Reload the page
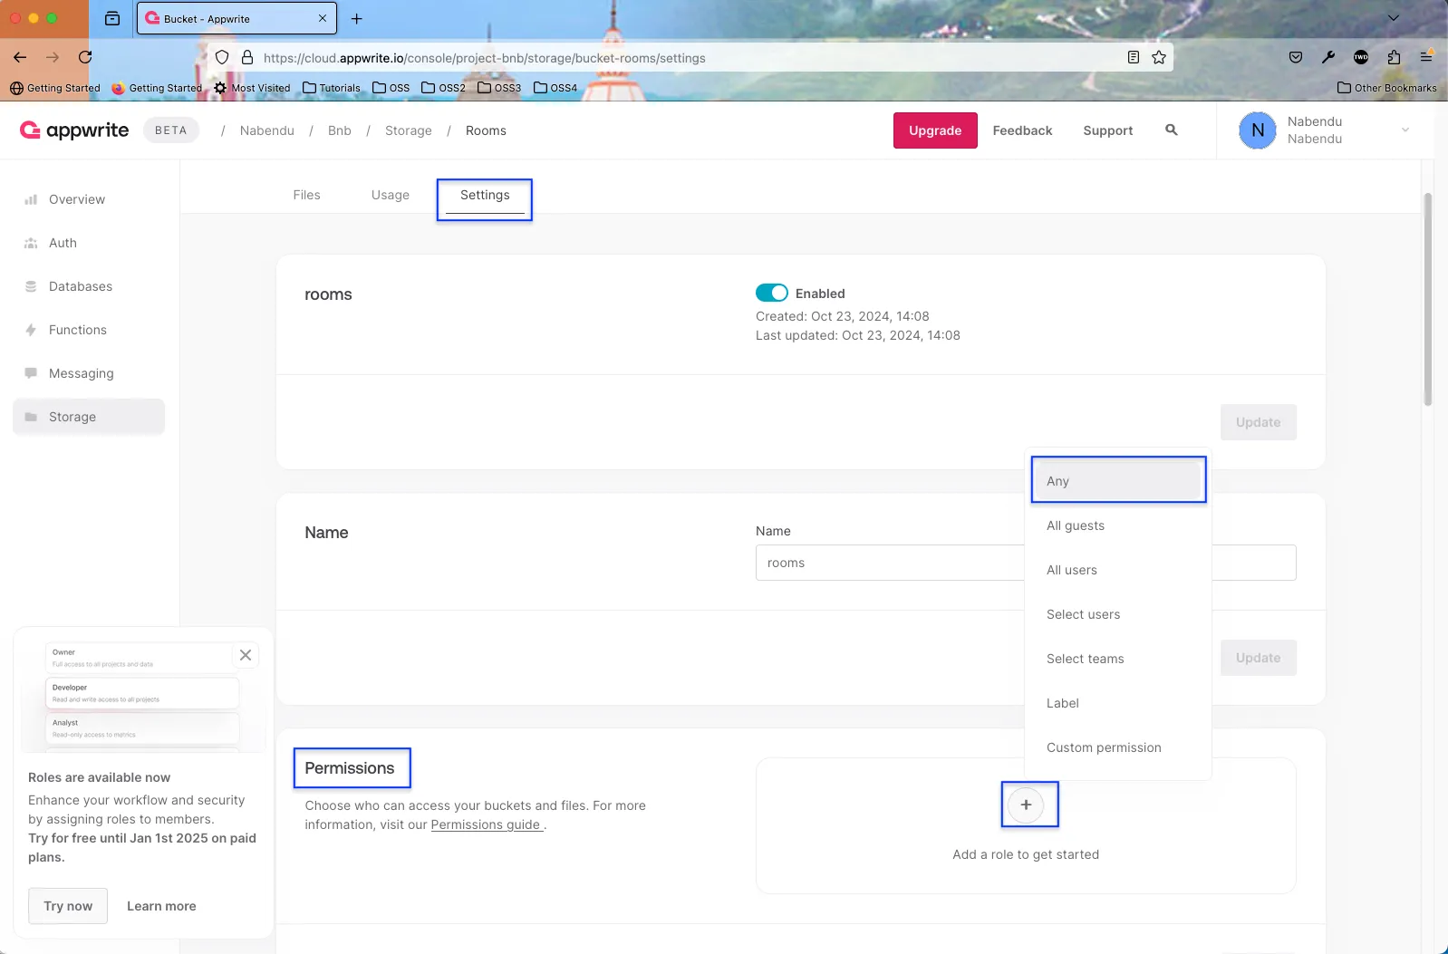The width and height of the screenshot is (1448, 954). 85,57
